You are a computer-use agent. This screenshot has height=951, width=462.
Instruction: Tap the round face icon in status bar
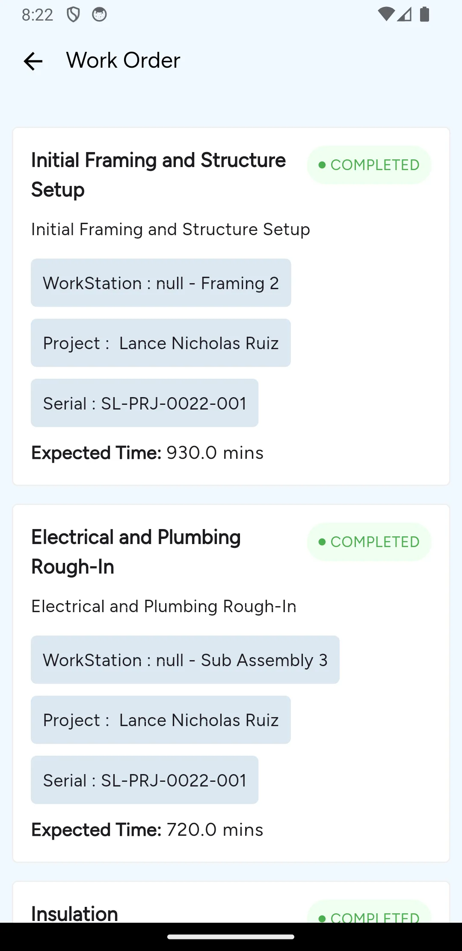[99, 15]
